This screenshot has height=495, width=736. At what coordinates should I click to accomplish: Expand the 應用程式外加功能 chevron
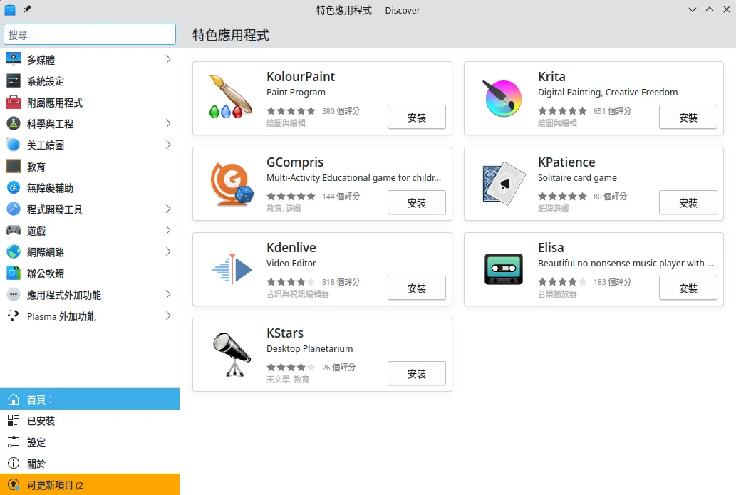point(168,295)
